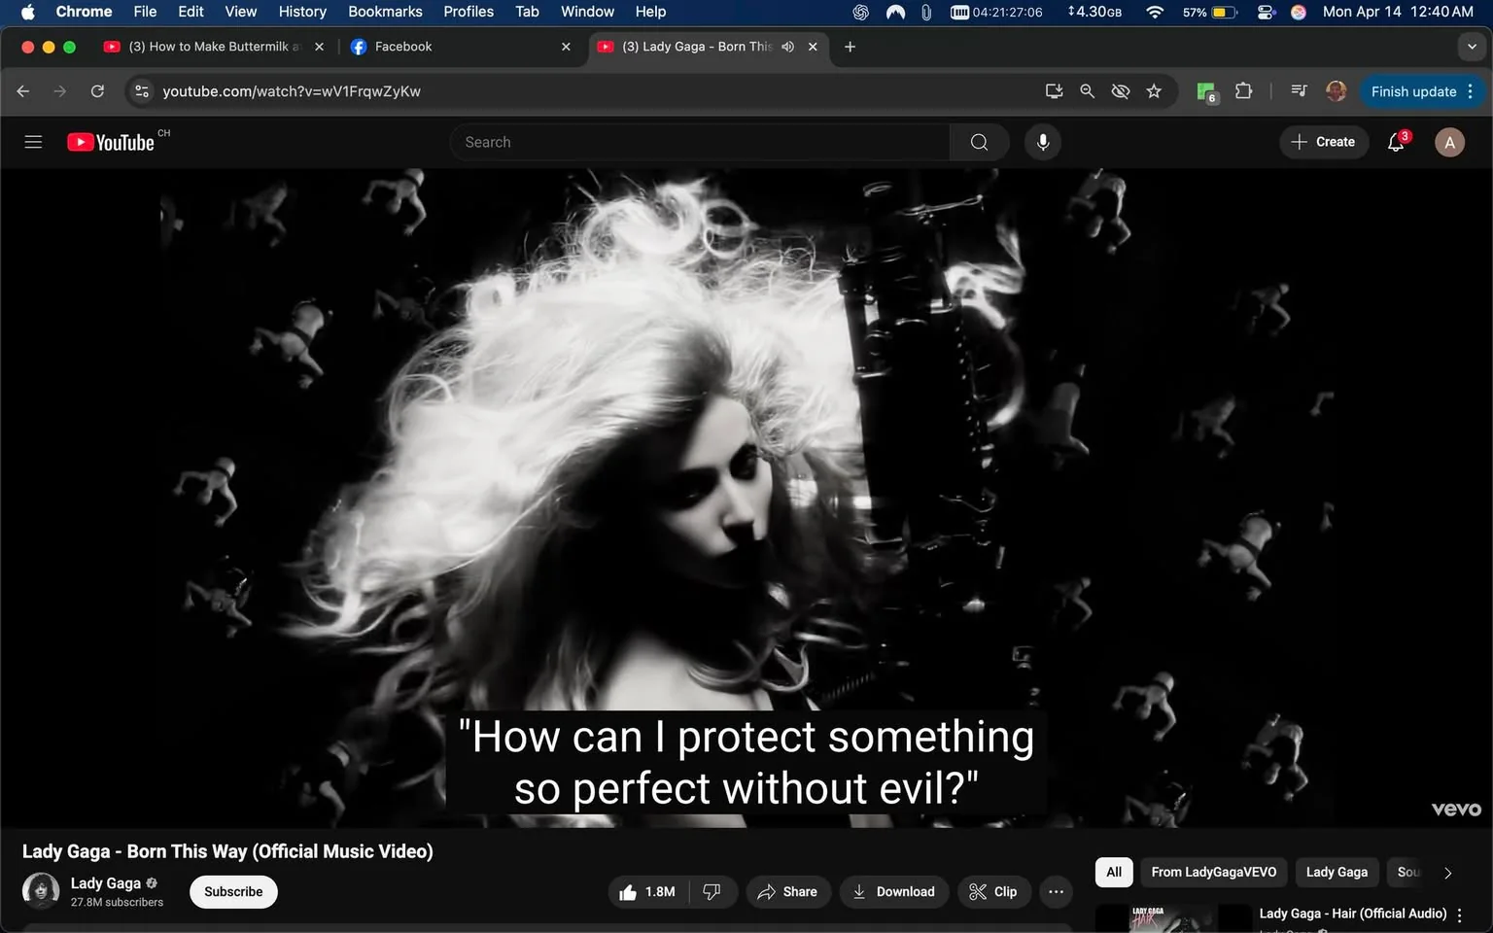This screenshot has width=1493, height=933.
Task: Reload the current page
Action: coord(97,91)
